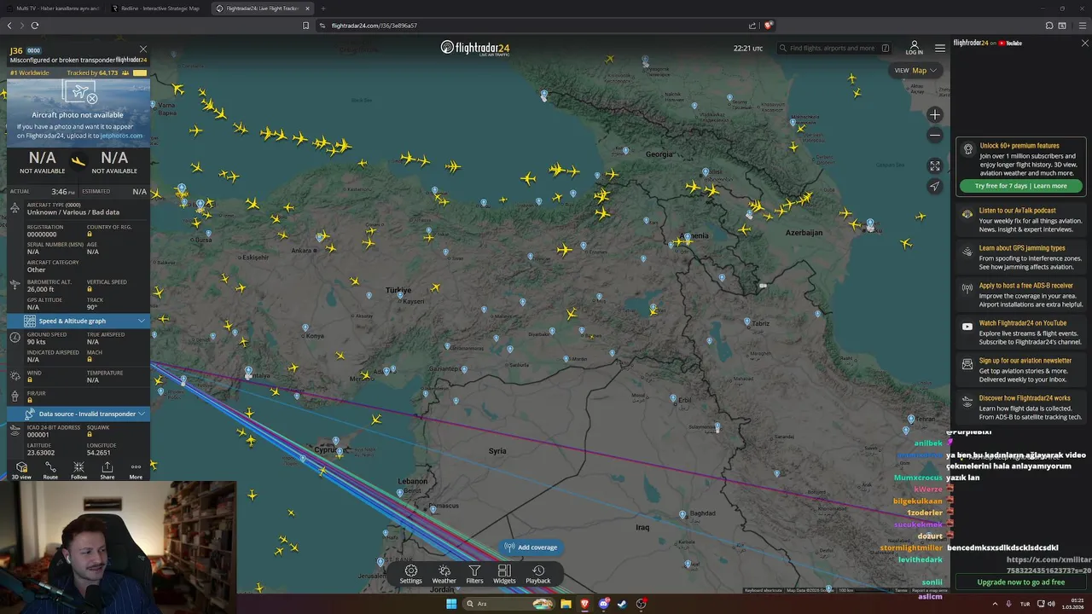Open the hamburger main menu of Flightradar24

tap(939, 48)
